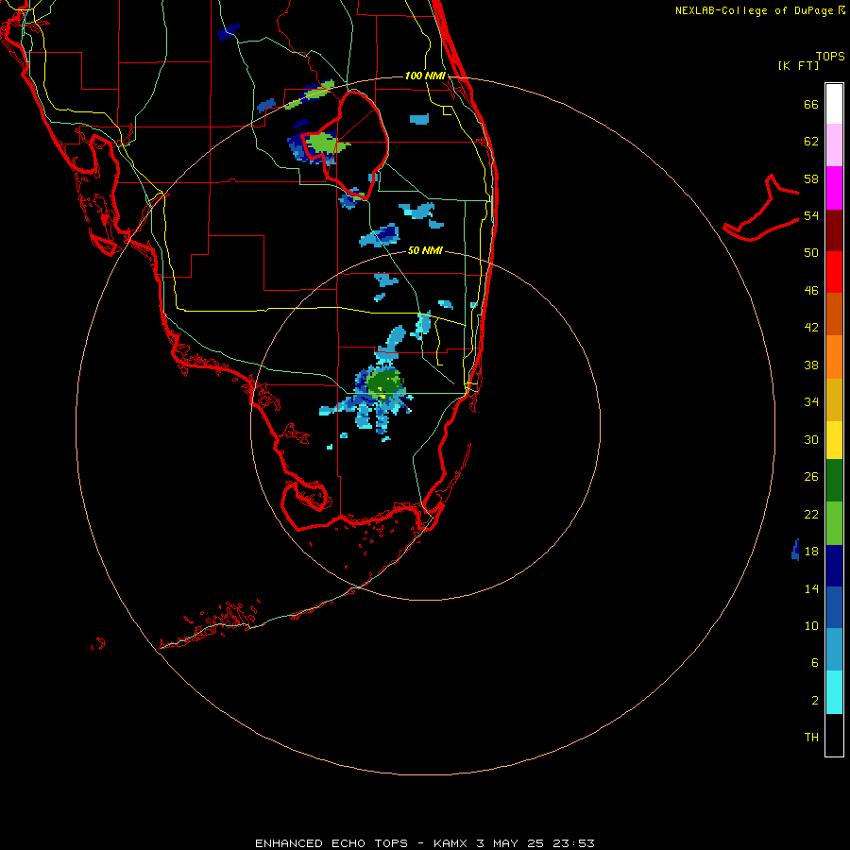The width and height of the screenshot is (850, 850).
Task: Click the 26 legend value
Action: point(811,477)
